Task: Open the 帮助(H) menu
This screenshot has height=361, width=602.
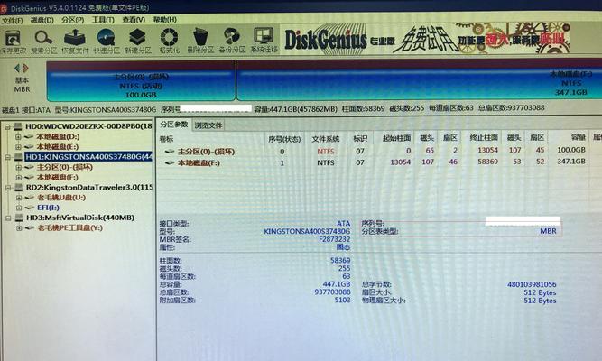Action: click(x=164, y=19)
